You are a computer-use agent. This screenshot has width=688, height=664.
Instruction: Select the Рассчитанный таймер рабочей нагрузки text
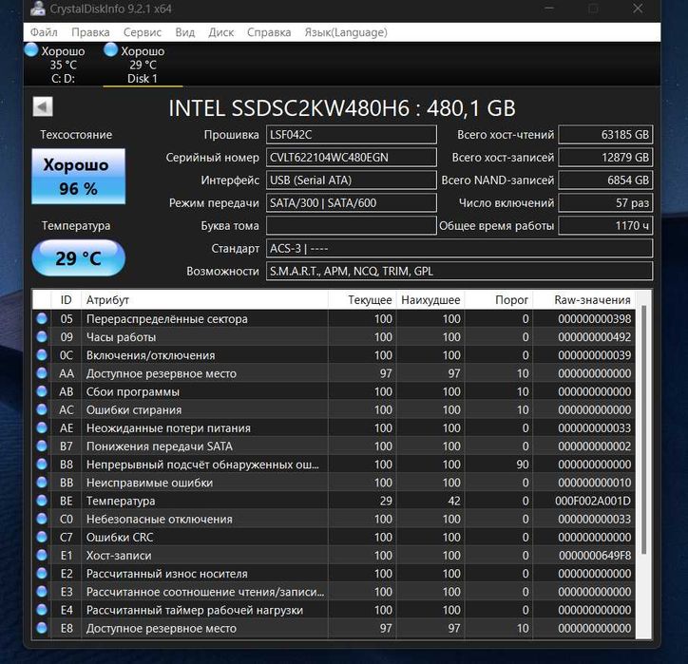(x=195, y=610)
